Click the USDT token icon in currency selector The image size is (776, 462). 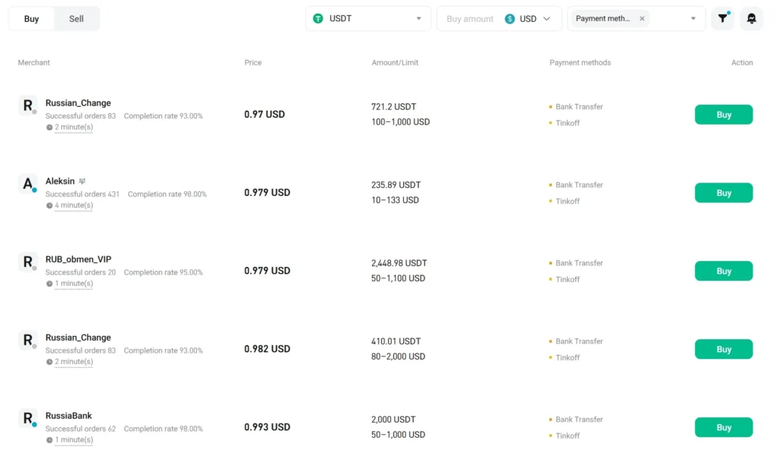tap(318, 17)
